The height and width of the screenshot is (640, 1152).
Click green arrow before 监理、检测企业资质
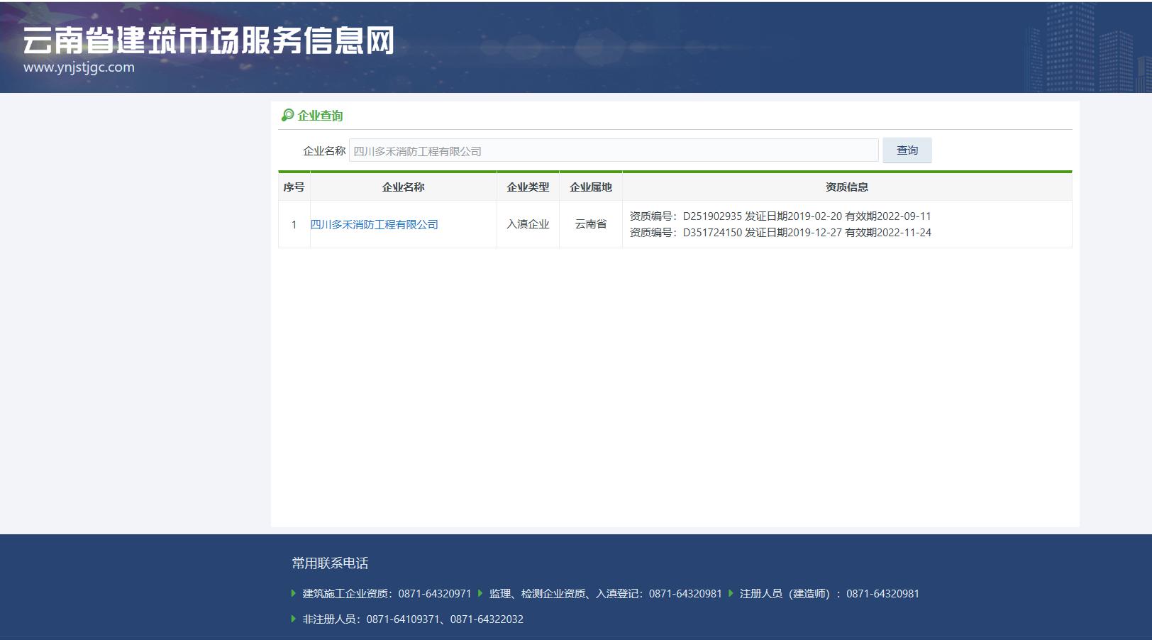480,593
